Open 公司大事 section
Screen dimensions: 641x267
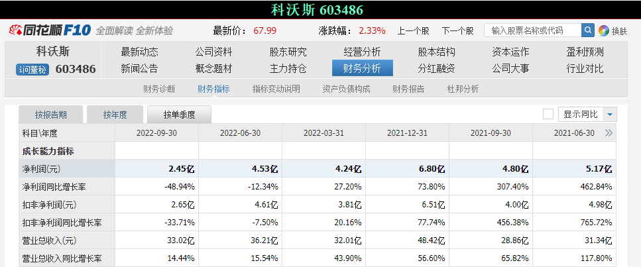[x=510, y=68]
